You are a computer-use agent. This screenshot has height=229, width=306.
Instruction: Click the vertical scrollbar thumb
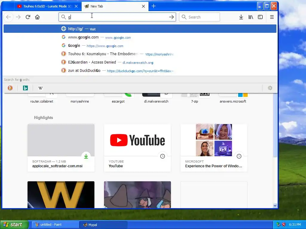[x=275, y=125]
